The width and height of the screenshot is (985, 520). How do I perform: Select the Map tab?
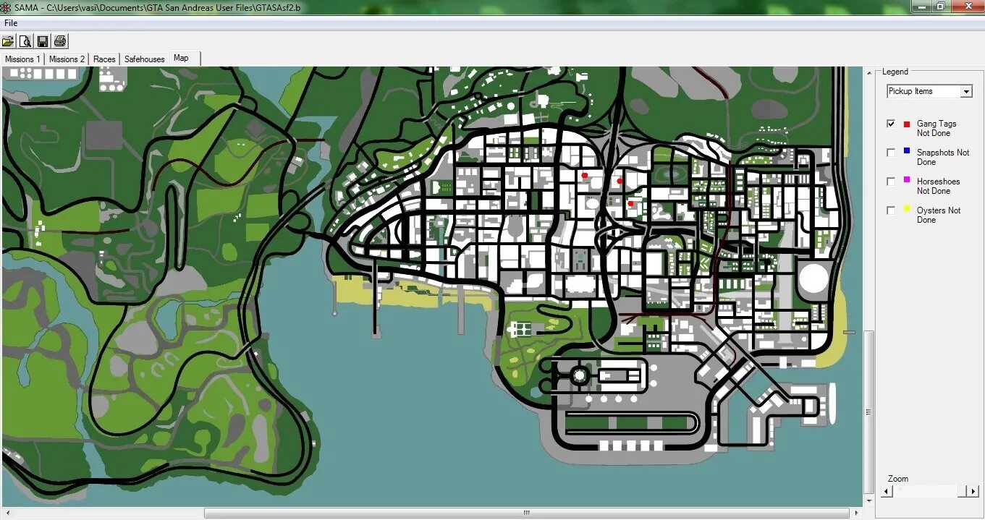(x=184, y=58)
